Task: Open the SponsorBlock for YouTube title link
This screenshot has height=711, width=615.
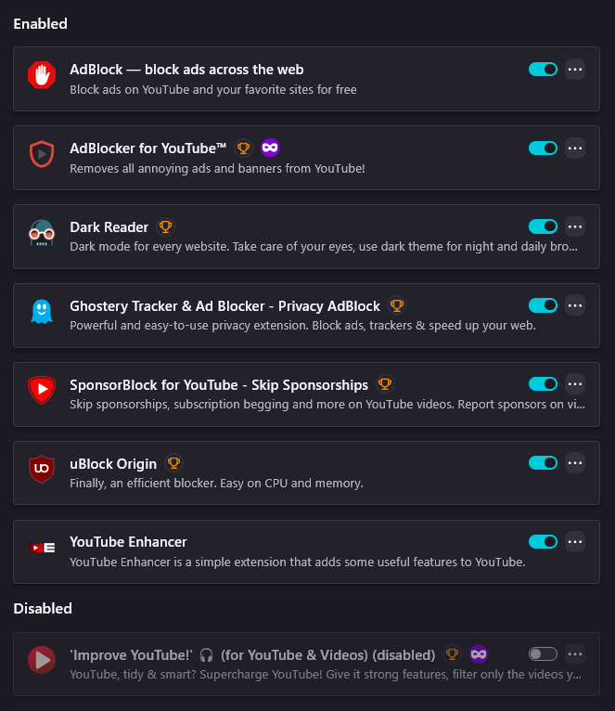Action: [x=219, y=385]
